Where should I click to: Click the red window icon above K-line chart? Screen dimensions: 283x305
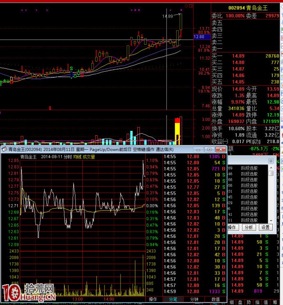tap(191, 6)
